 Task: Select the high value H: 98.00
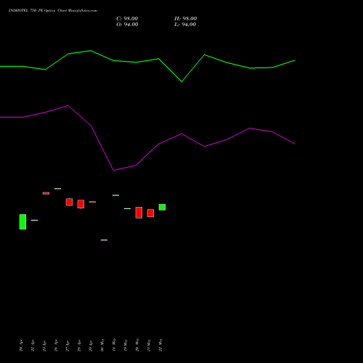(186, 19)
